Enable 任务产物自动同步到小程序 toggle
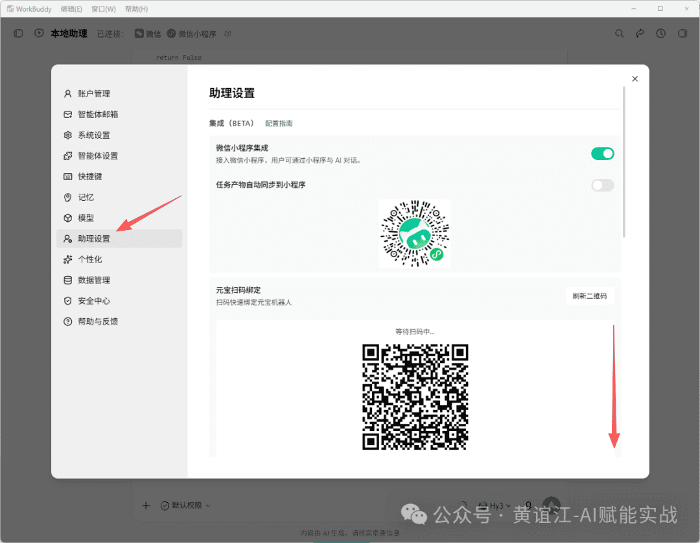This screenshot has height=543, width=700. click(602, 185)
